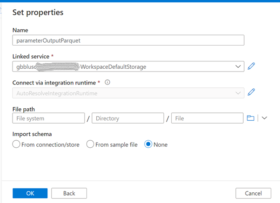280x203 pixels.
Task: Expand the chevron beside the browse folder
Action: pyautogui.click(x=264, y=118)
